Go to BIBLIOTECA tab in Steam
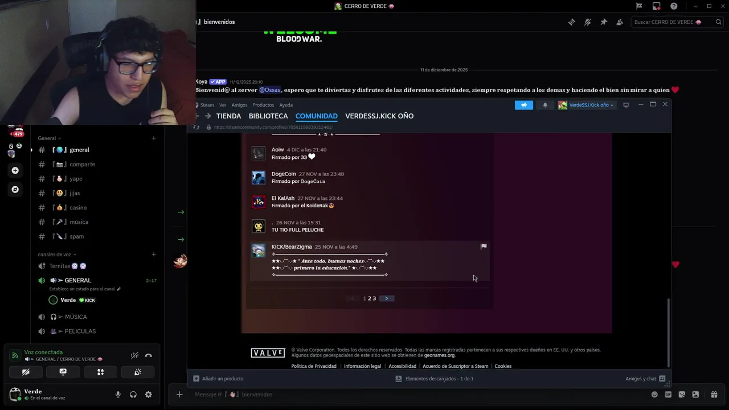The width and height of the screenshot is (729, 410). click(x=268, y=116)
